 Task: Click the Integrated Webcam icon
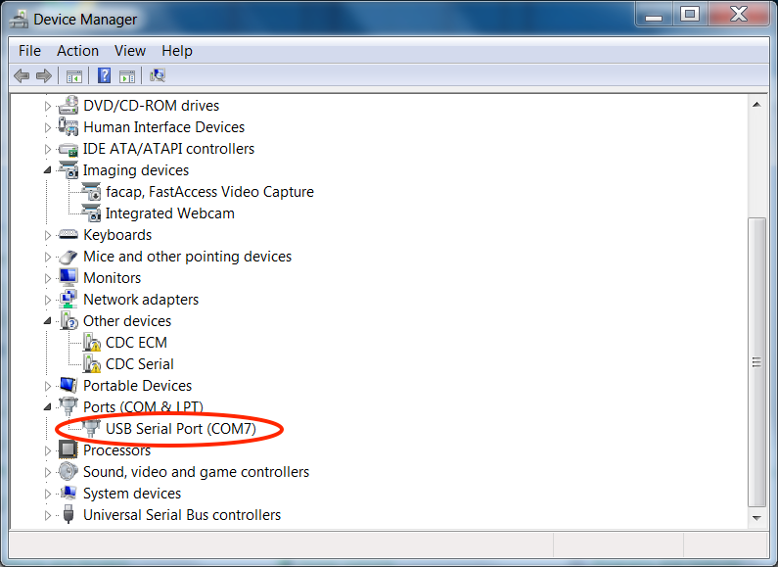[x=91, y=213]
